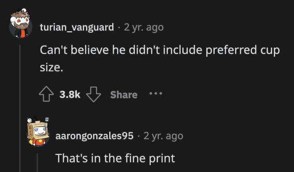Viewport: 294px width, 172px height.
Task: Share turian_vanguard's comment
Action: pyautogui.click(x=124, y=95)
